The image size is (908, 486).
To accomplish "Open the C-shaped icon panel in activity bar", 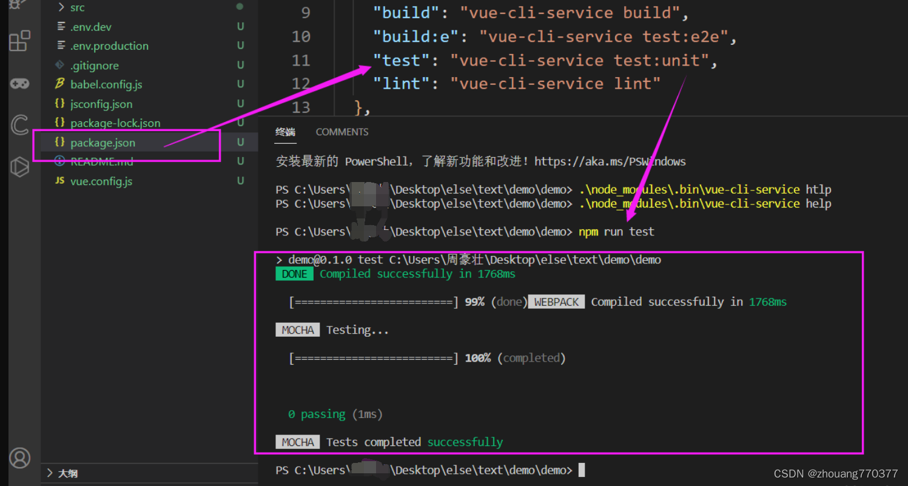I will [x=20, y=126].
